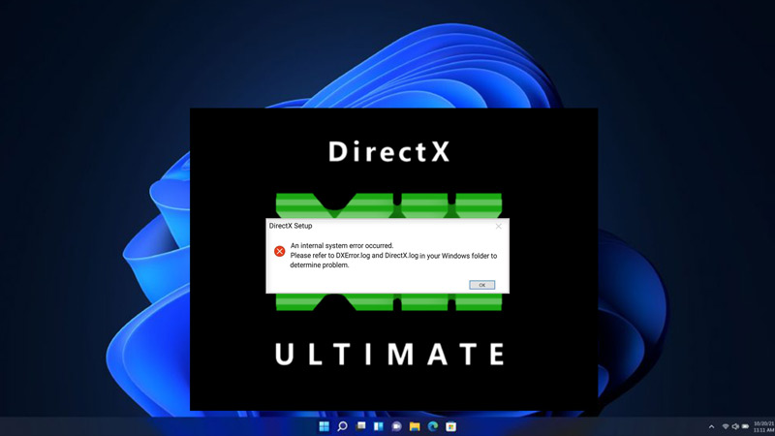Launch Microsoft Edge from the taskbar
The image size is (775, 436).
pyautogui.click(x=432, y=426)
